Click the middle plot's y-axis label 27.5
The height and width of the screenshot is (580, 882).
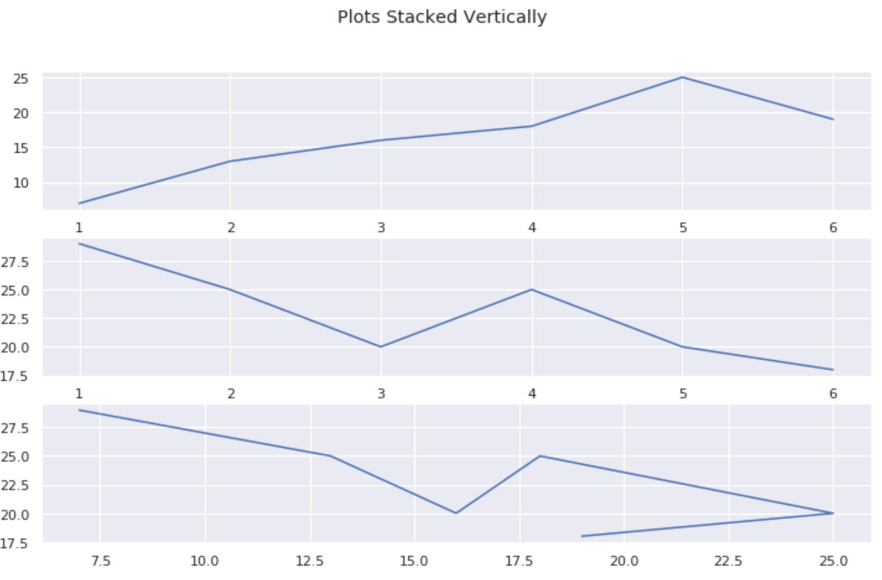tap(15, 262)
